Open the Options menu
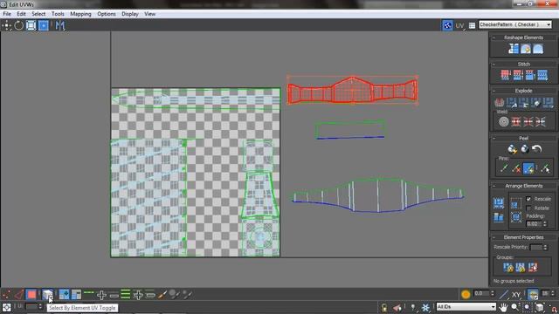Screen dimensions: 559x314 point(107,14)
